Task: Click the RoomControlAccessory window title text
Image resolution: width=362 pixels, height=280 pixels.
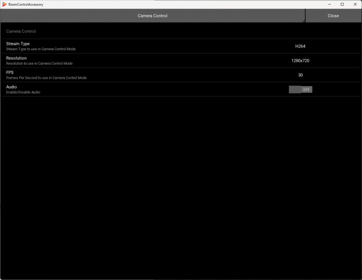Action: [26, 4]
